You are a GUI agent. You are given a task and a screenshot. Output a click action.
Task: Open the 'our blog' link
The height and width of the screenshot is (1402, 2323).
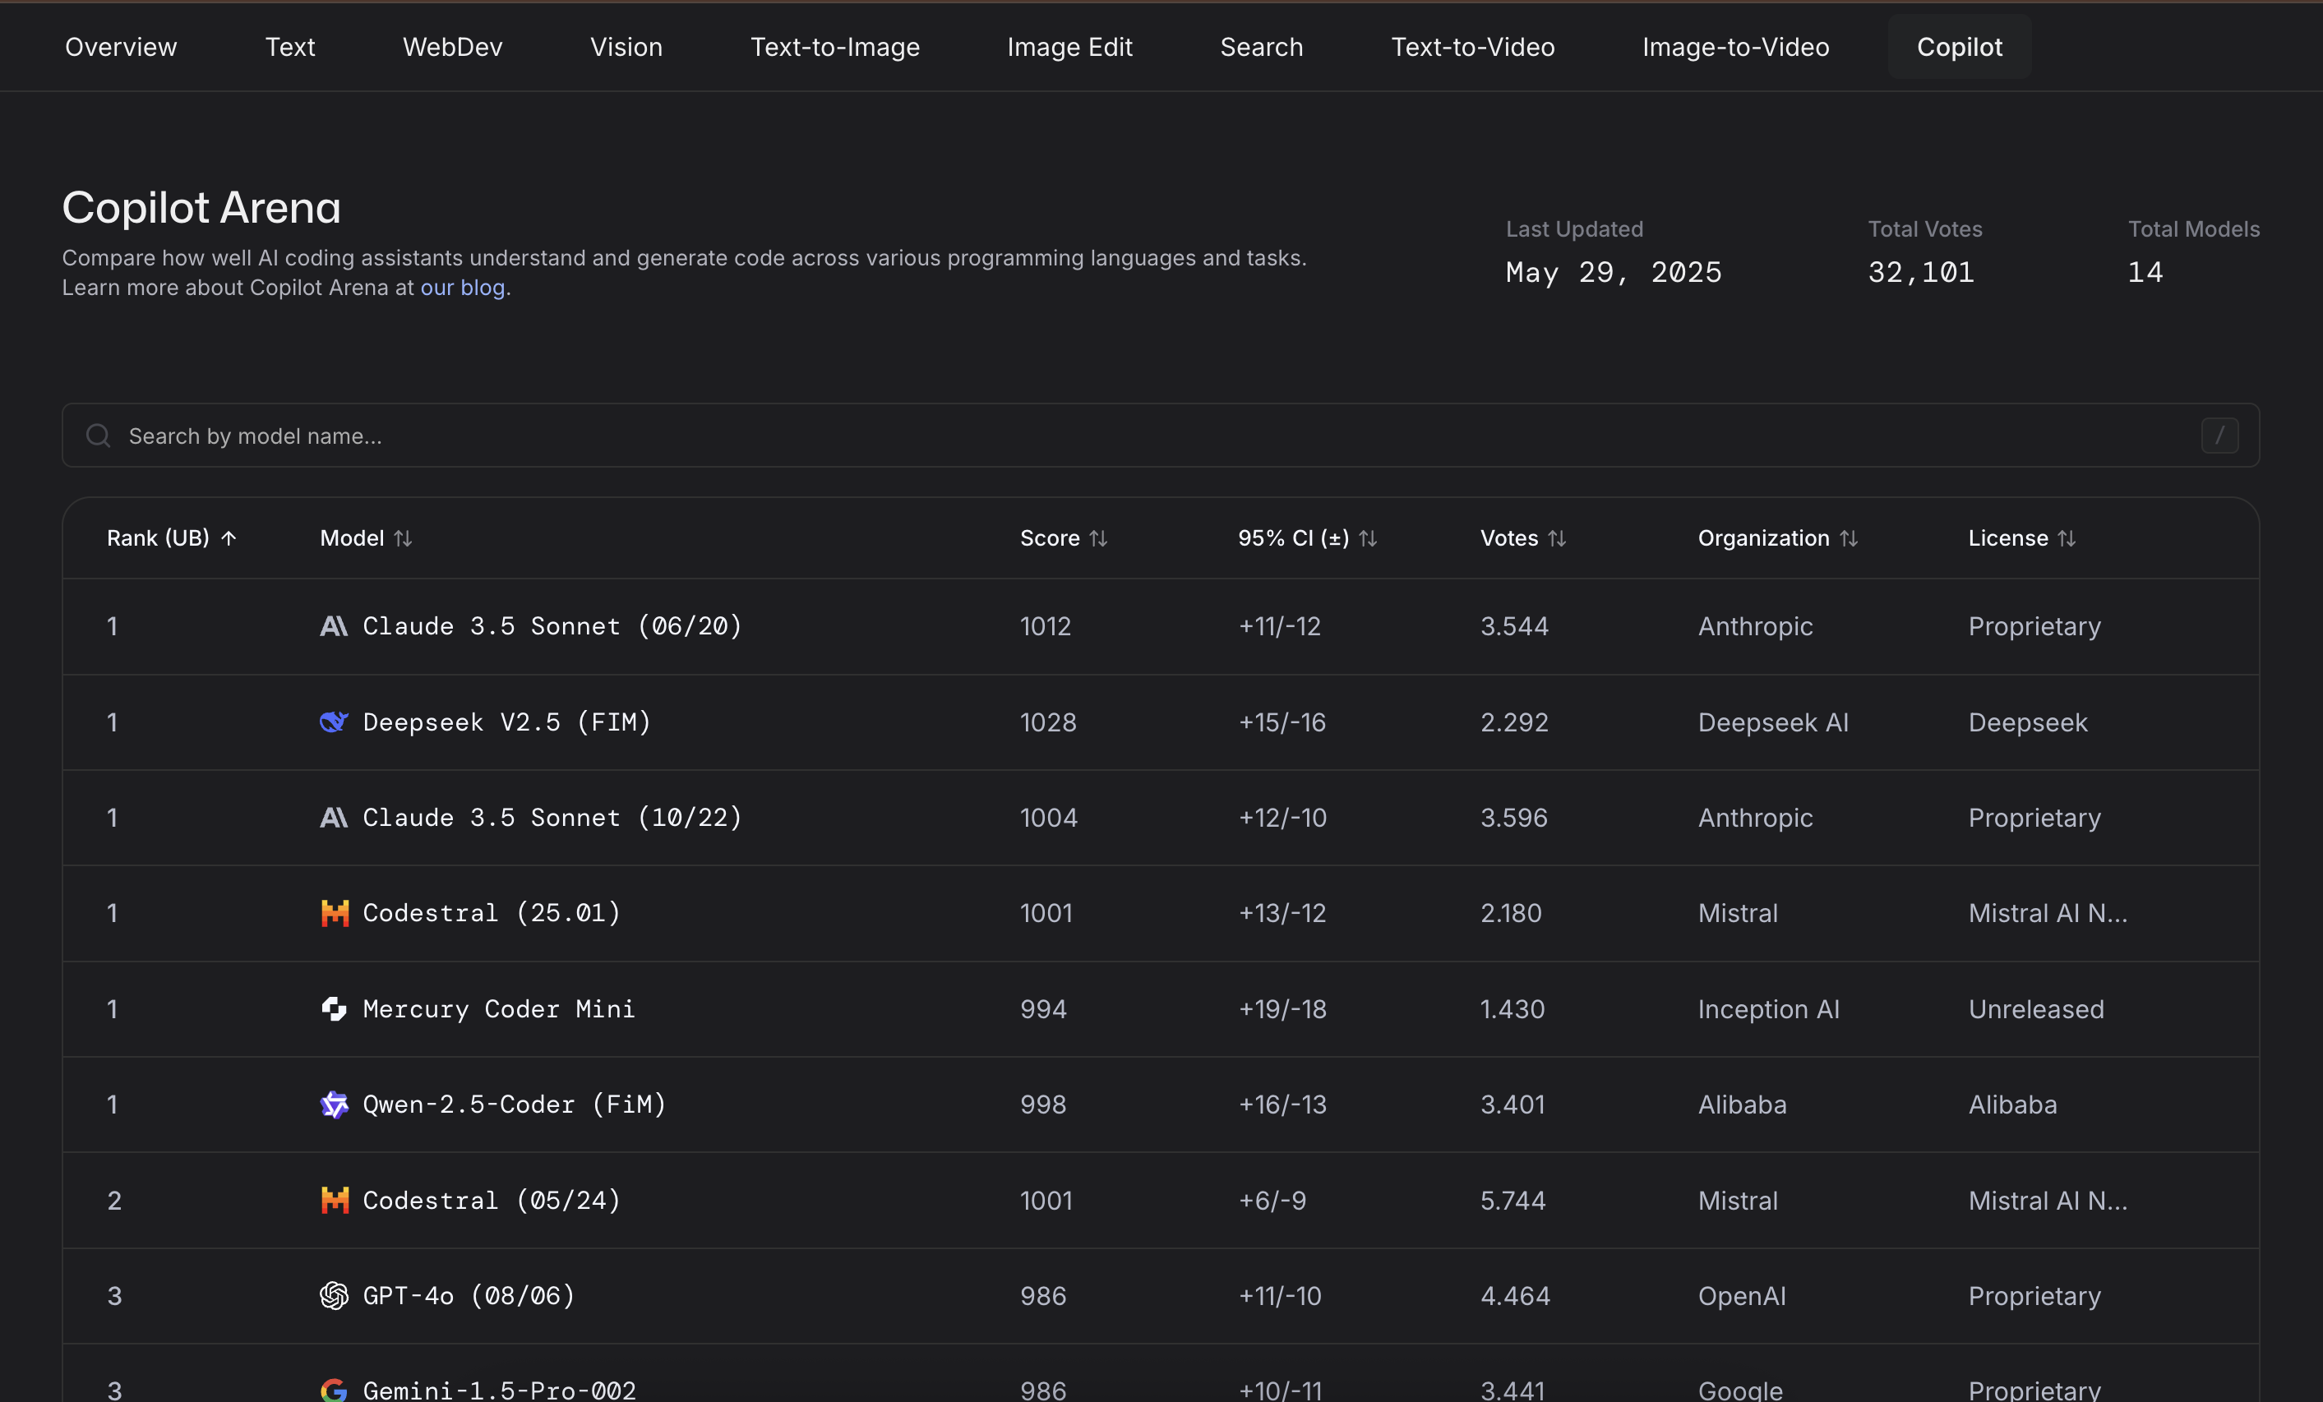[463, 288]
